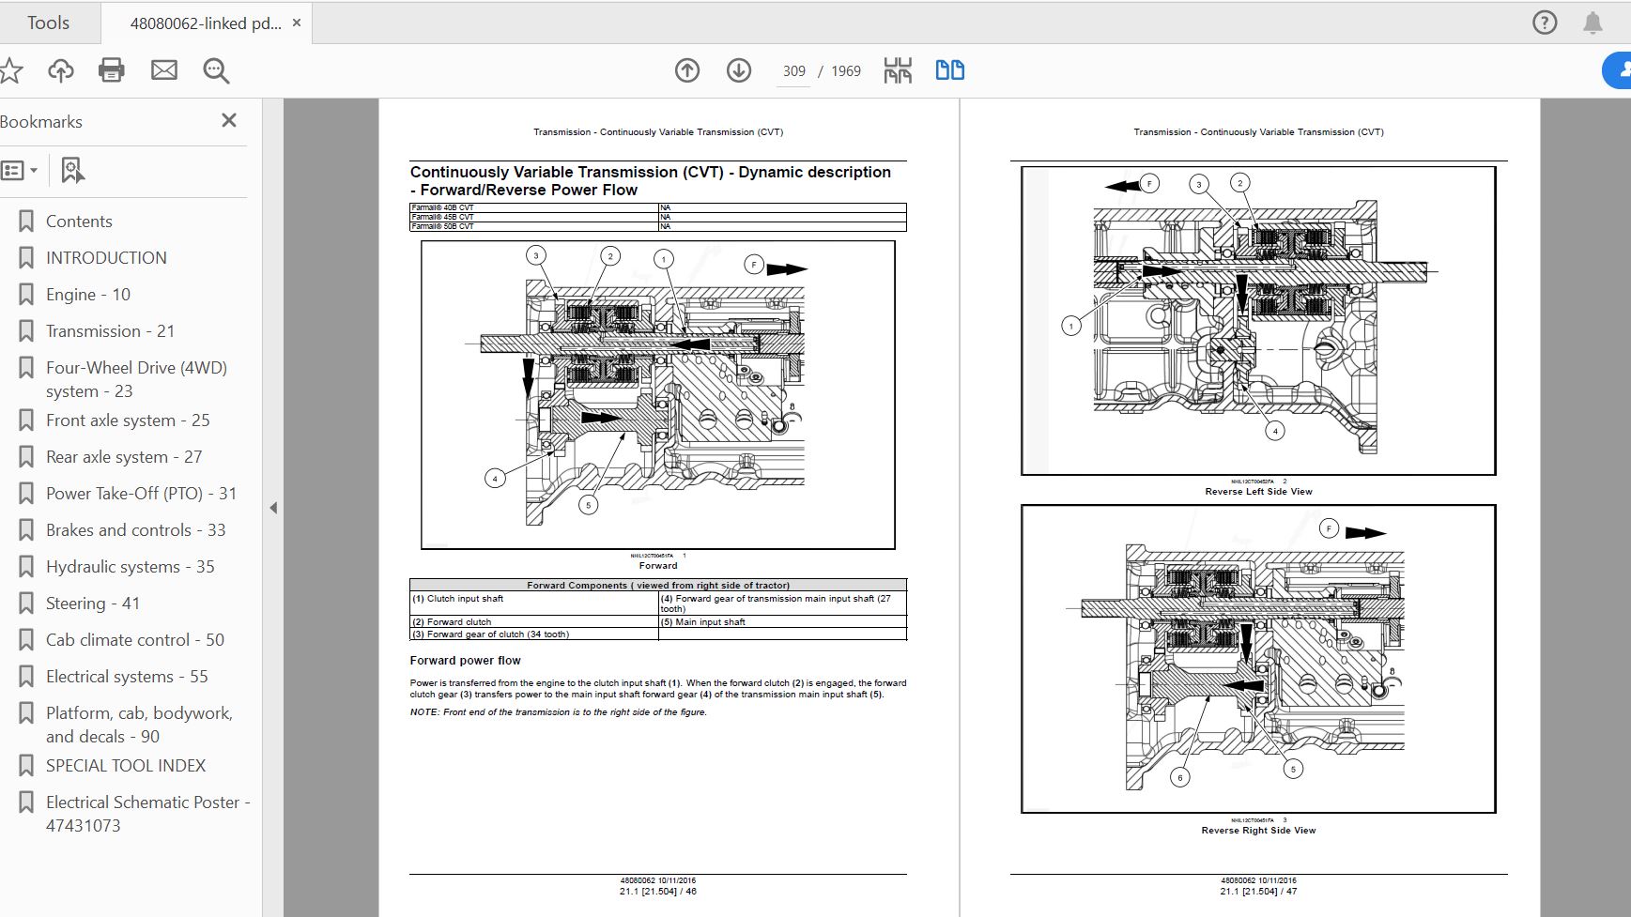
Task: Go to previous page with up arrow
Action: [x=687, y=70]
